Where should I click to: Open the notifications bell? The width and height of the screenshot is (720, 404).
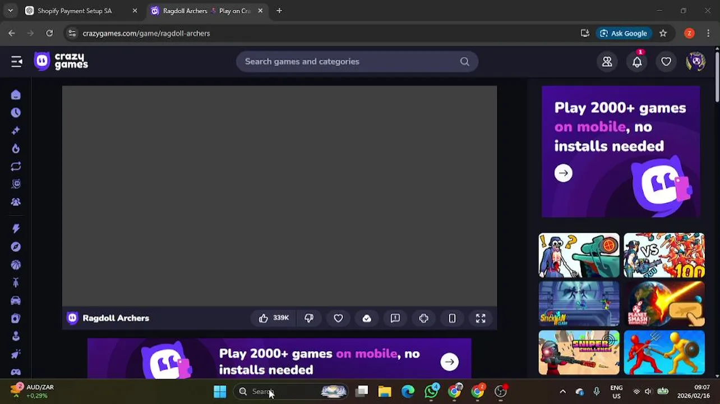coord(637,62)
